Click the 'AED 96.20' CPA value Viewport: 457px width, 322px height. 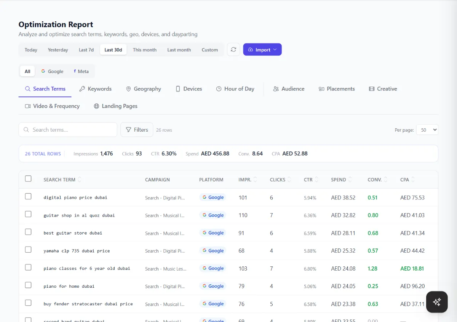click(412, 286)
